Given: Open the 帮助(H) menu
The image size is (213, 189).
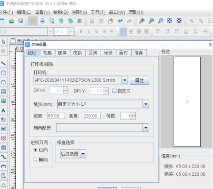Looking at the screenshot, I should coord(136,12).
